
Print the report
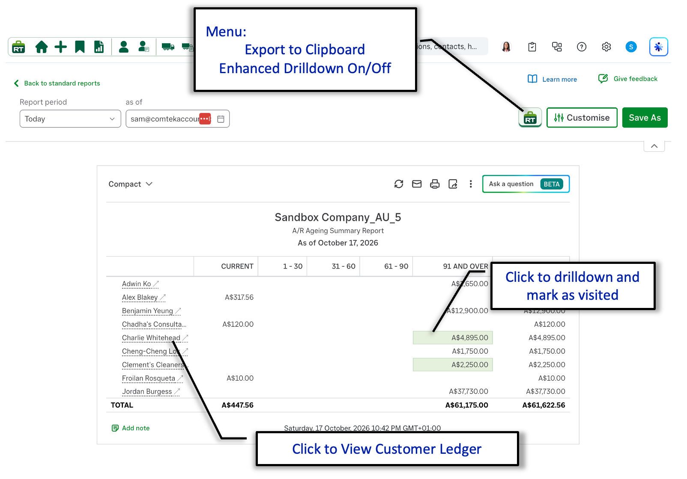435,184
